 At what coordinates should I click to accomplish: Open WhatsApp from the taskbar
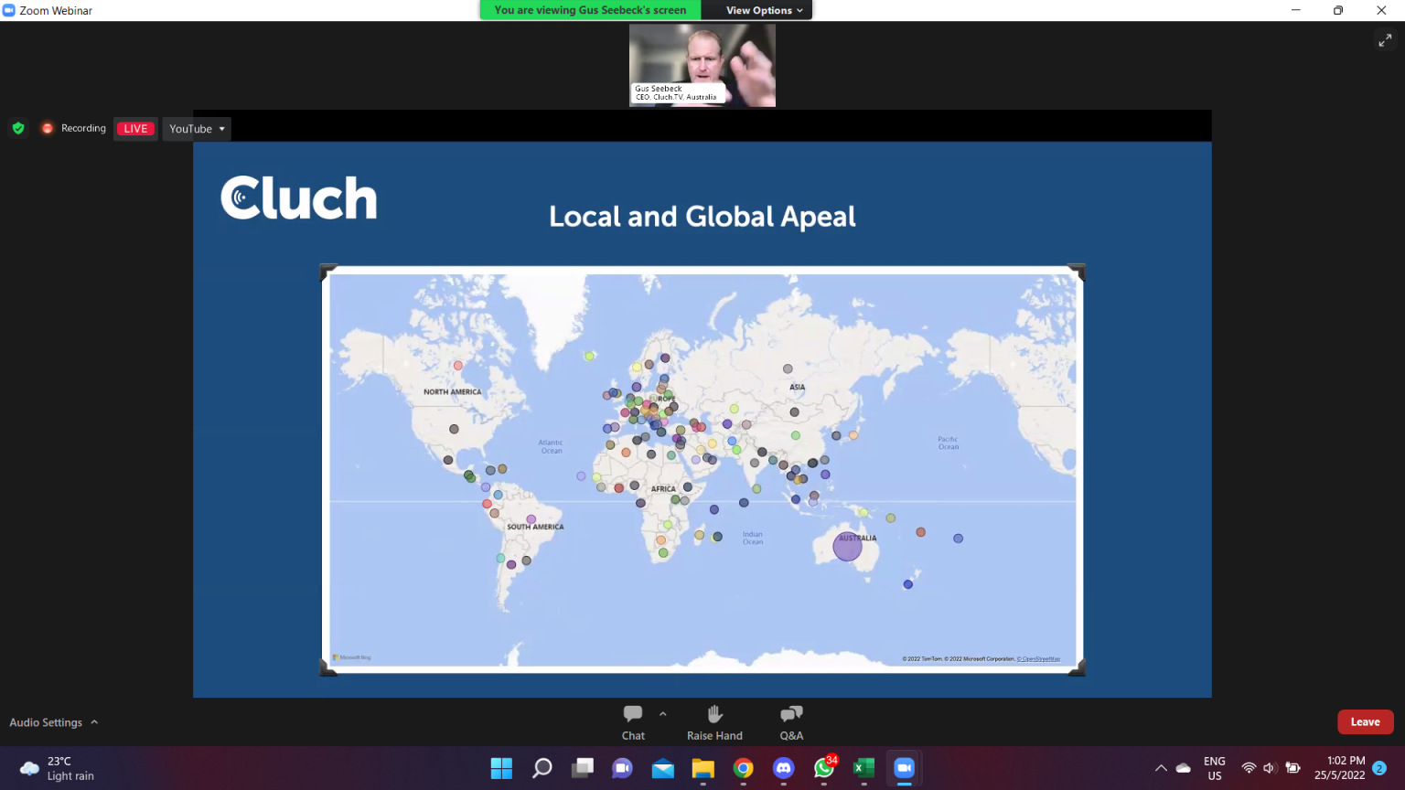823,769
